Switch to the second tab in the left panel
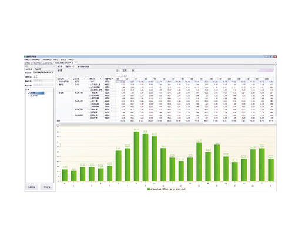Image resolution: width=302 pixels, height=249 pixels. point(38,69)
